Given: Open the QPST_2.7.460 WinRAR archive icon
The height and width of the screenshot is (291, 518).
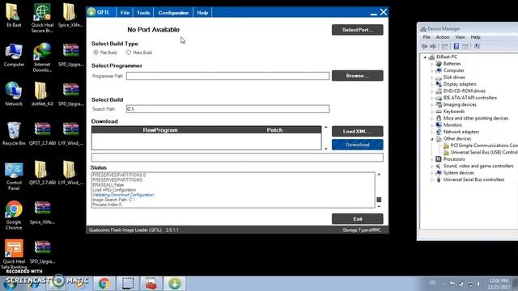Looking at the screenshot, I should point(42,133).
